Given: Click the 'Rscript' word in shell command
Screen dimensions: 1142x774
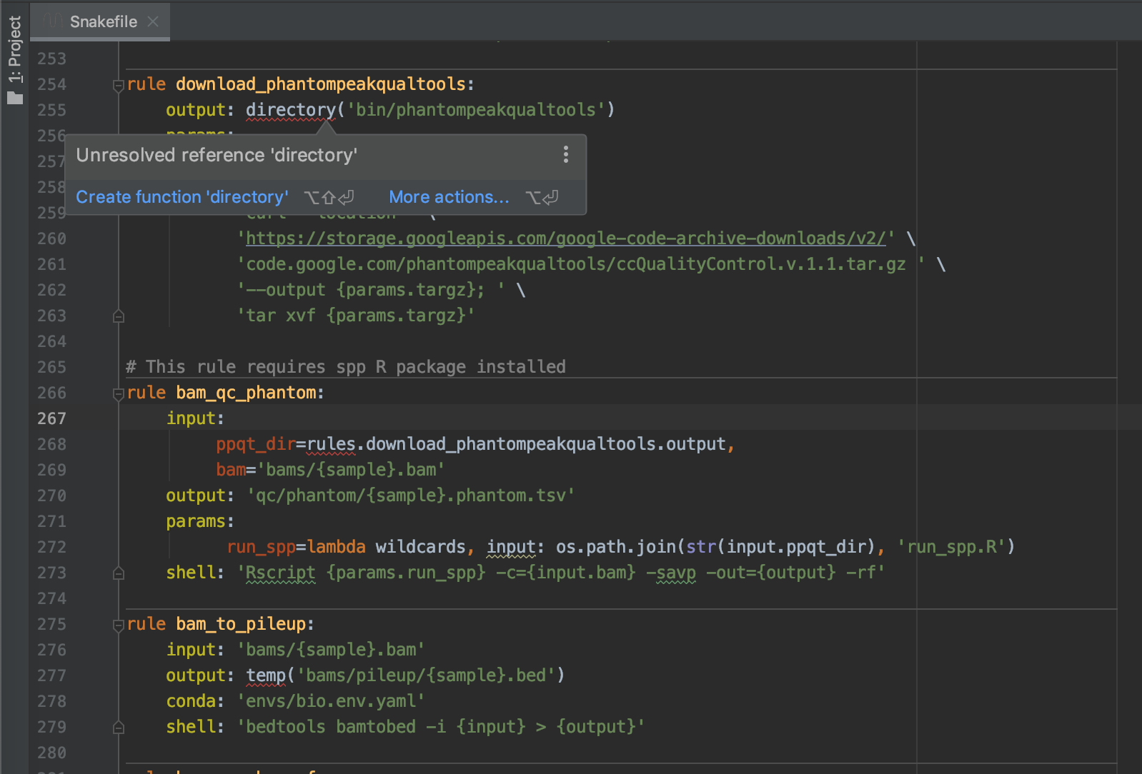Looking at the screenshot, I should tap(280, 573).
